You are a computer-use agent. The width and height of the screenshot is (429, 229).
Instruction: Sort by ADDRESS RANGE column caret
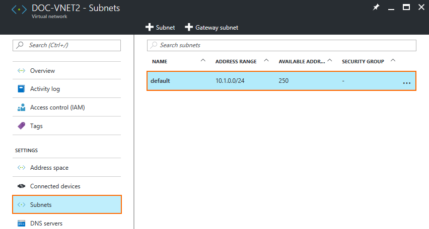click(266, 60)
